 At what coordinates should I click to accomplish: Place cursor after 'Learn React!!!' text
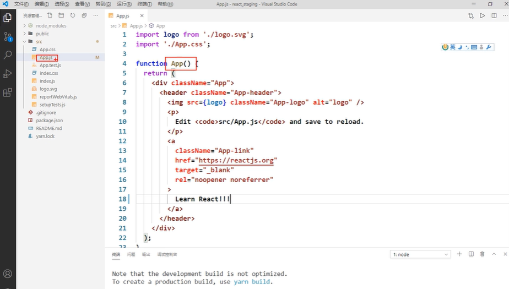click(230, 199)
